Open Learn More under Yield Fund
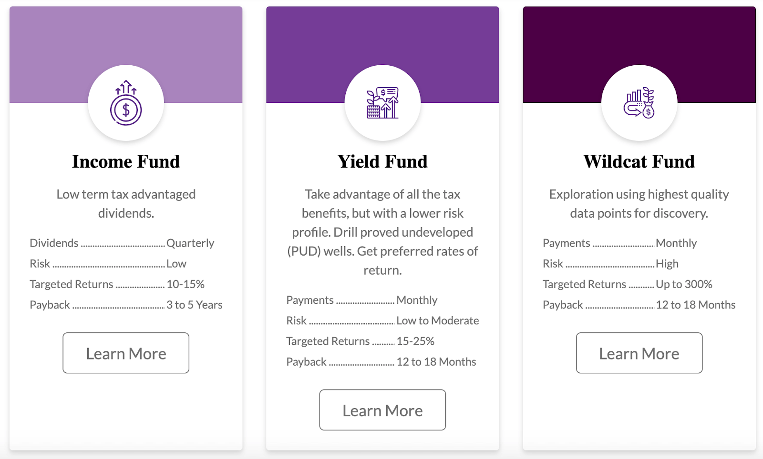Screen dimensions: 763x459 tap(382, 410)
